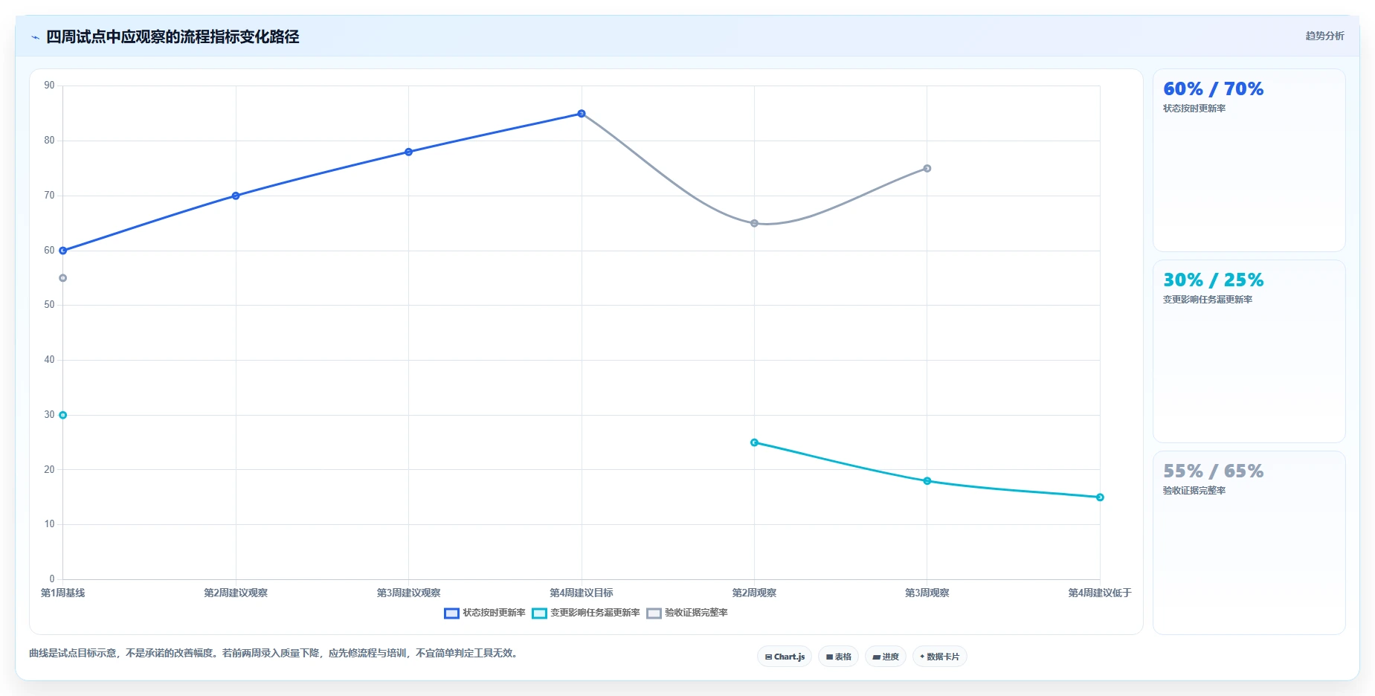Click the 60% / 70% stat card value
The image size is (1375, 696).
tap(1214, 89)
